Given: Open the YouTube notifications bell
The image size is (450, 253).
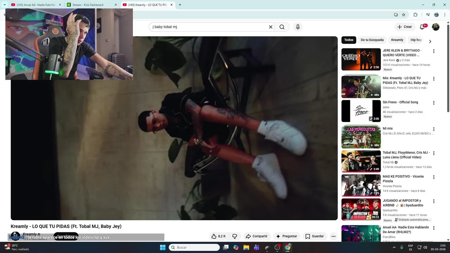Looking at the screenshot, I should click(x=423, y=27).
